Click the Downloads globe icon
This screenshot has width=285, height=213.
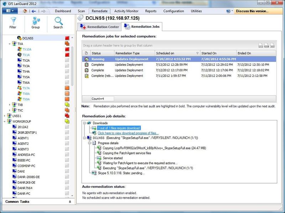[x=89, y=123]
